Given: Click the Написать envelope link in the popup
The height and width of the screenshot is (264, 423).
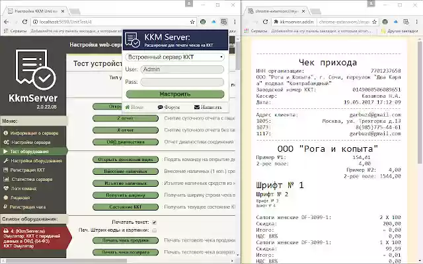Looking at the screenshot, I should (208, 107).
